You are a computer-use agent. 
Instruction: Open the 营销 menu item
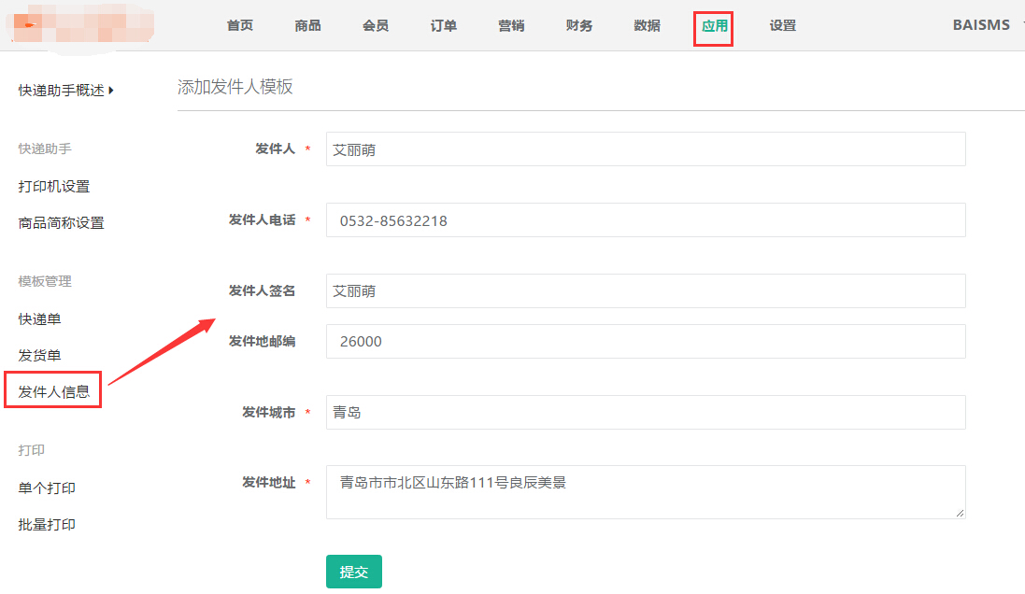(x=511, y=25)
